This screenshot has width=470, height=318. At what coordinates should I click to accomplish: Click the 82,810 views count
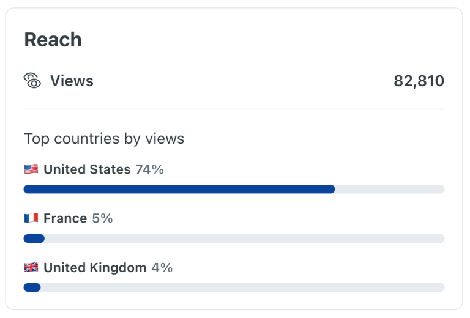pyautogui.click(x=419, y=81)
